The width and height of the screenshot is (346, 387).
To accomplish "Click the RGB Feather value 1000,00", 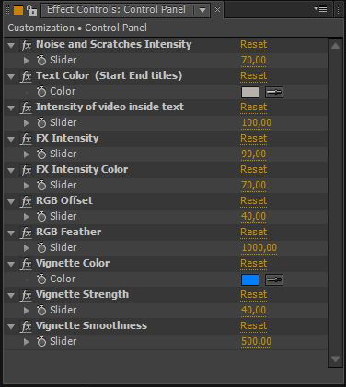I will (259, 247).
